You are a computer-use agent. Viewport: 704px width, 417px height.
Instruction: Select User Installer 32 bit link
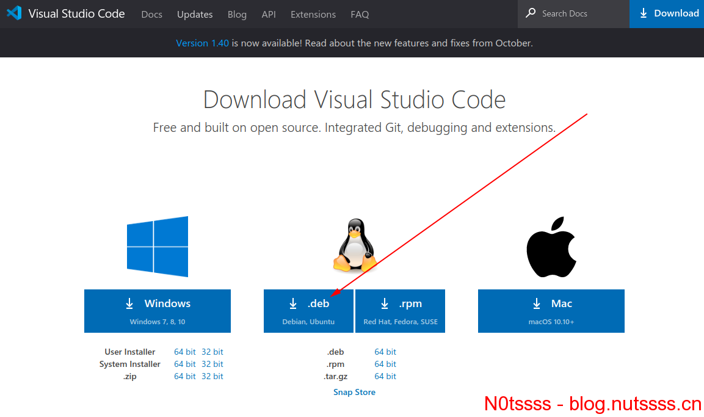pyautogui.click(x=212, y=352)
